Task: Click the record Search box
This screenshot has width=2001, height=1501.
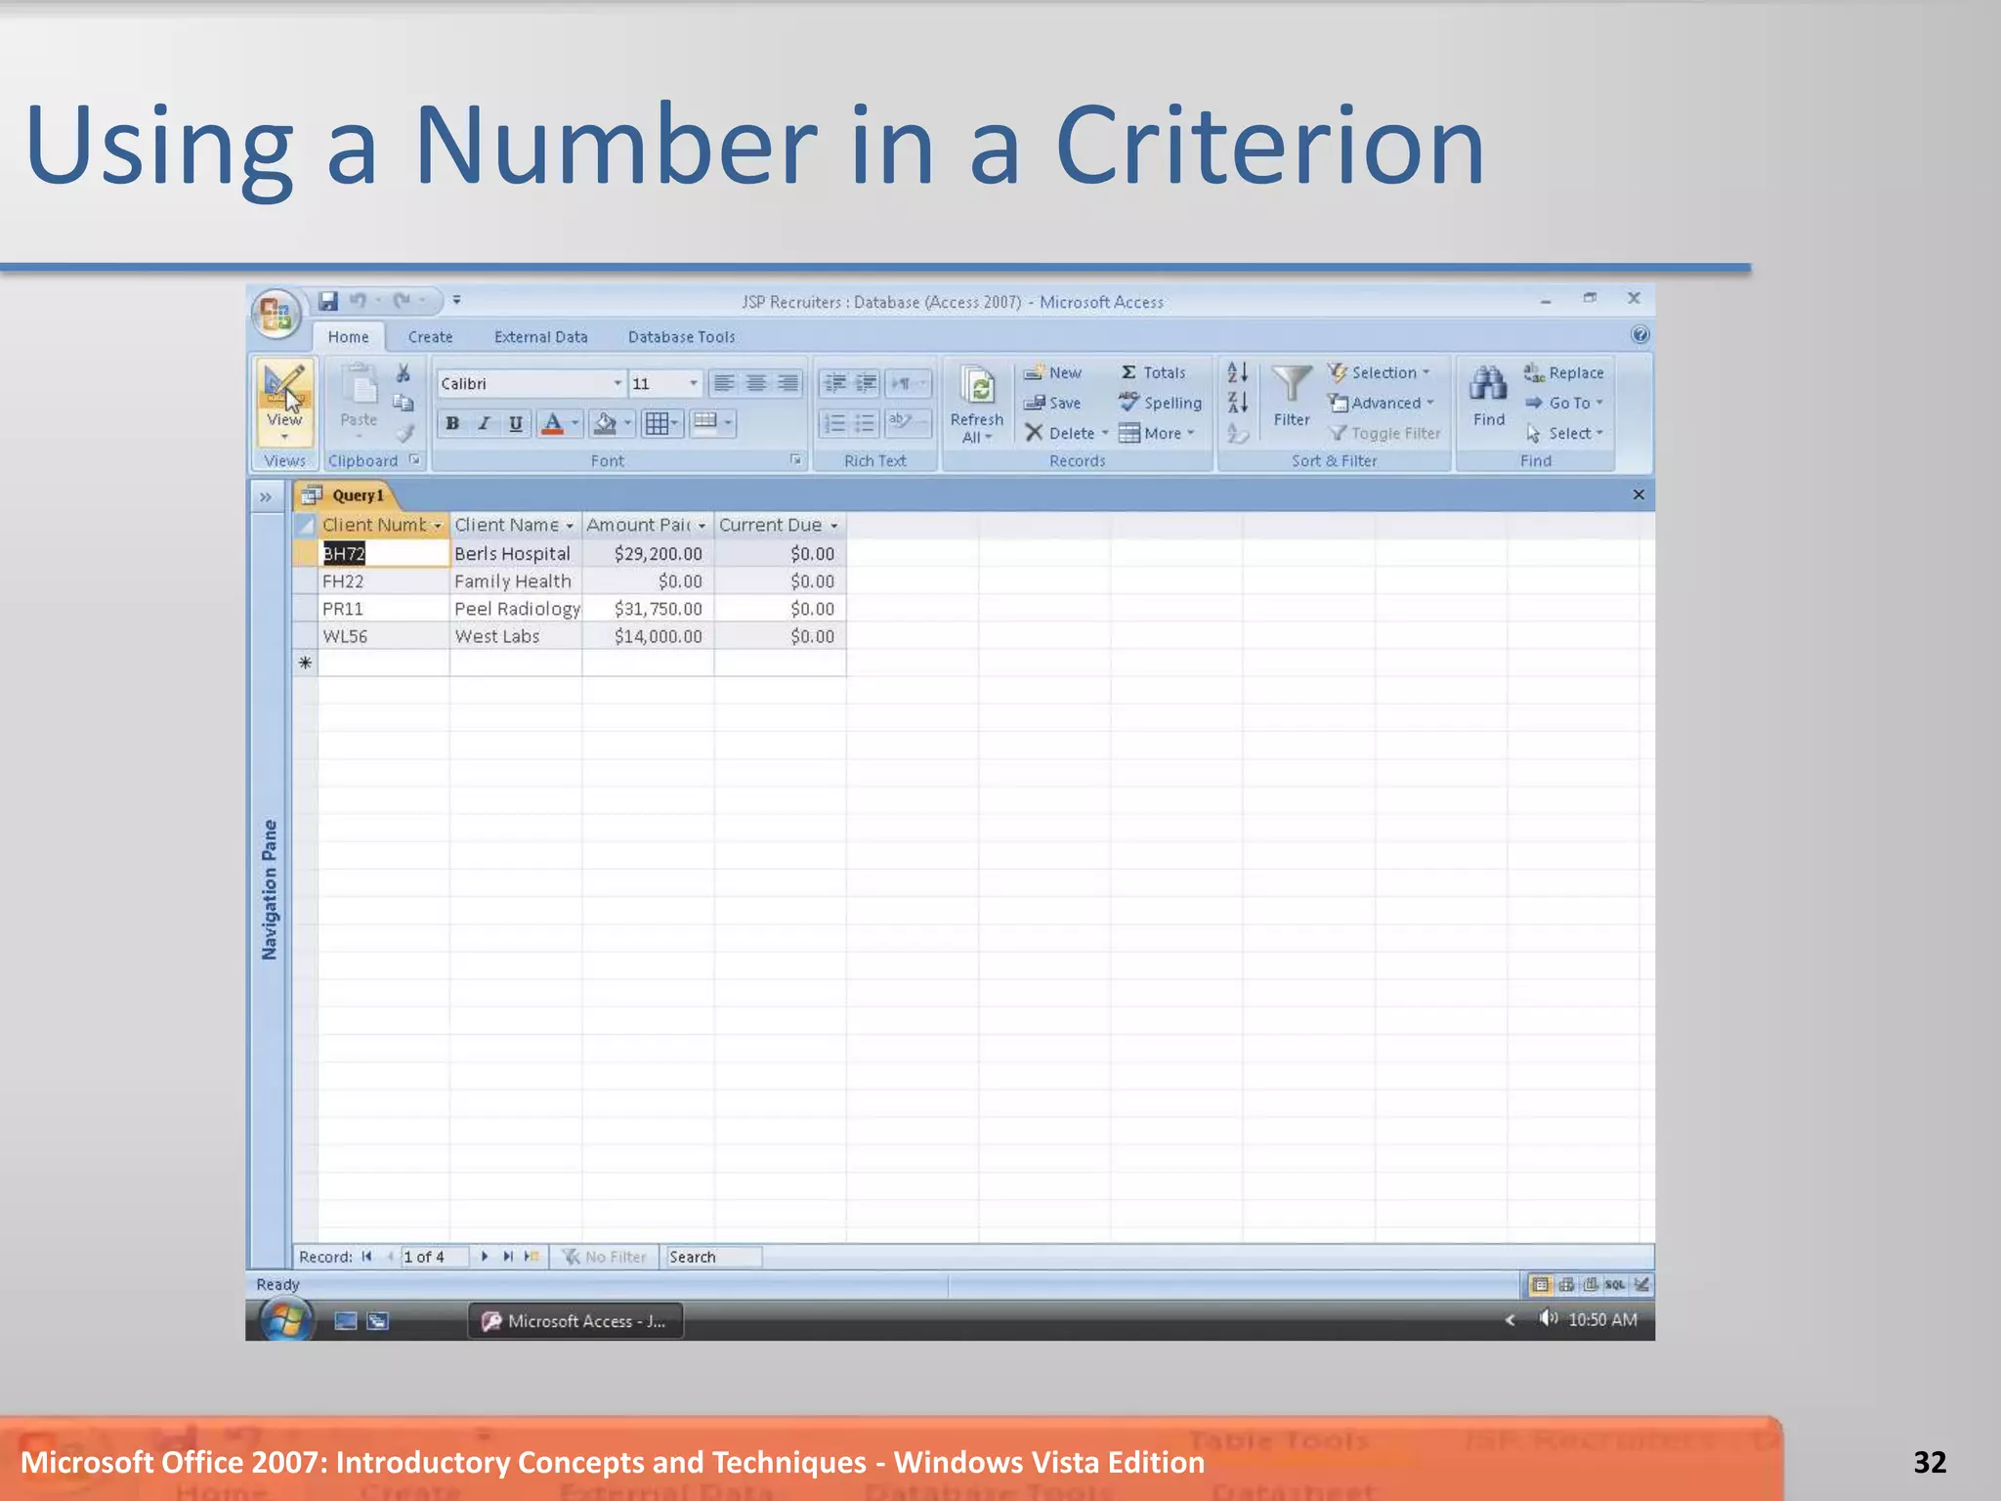Action: (712, 1257)
